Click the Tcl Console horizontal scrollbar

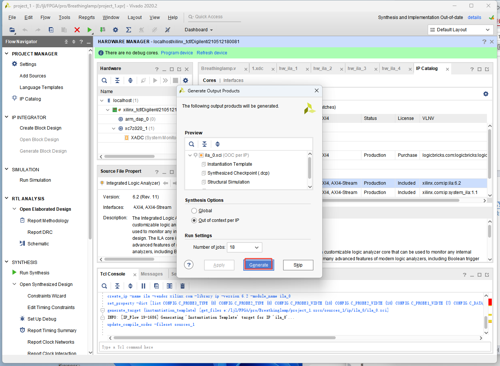point(225,338)
